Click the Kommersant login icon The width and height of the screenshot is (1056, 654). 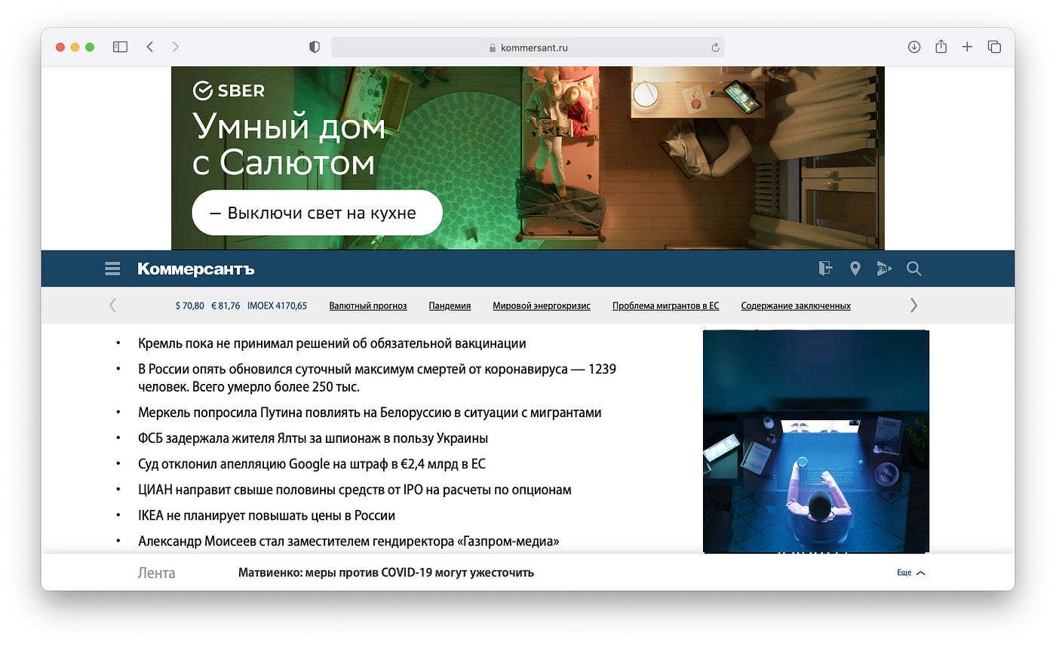826,268
